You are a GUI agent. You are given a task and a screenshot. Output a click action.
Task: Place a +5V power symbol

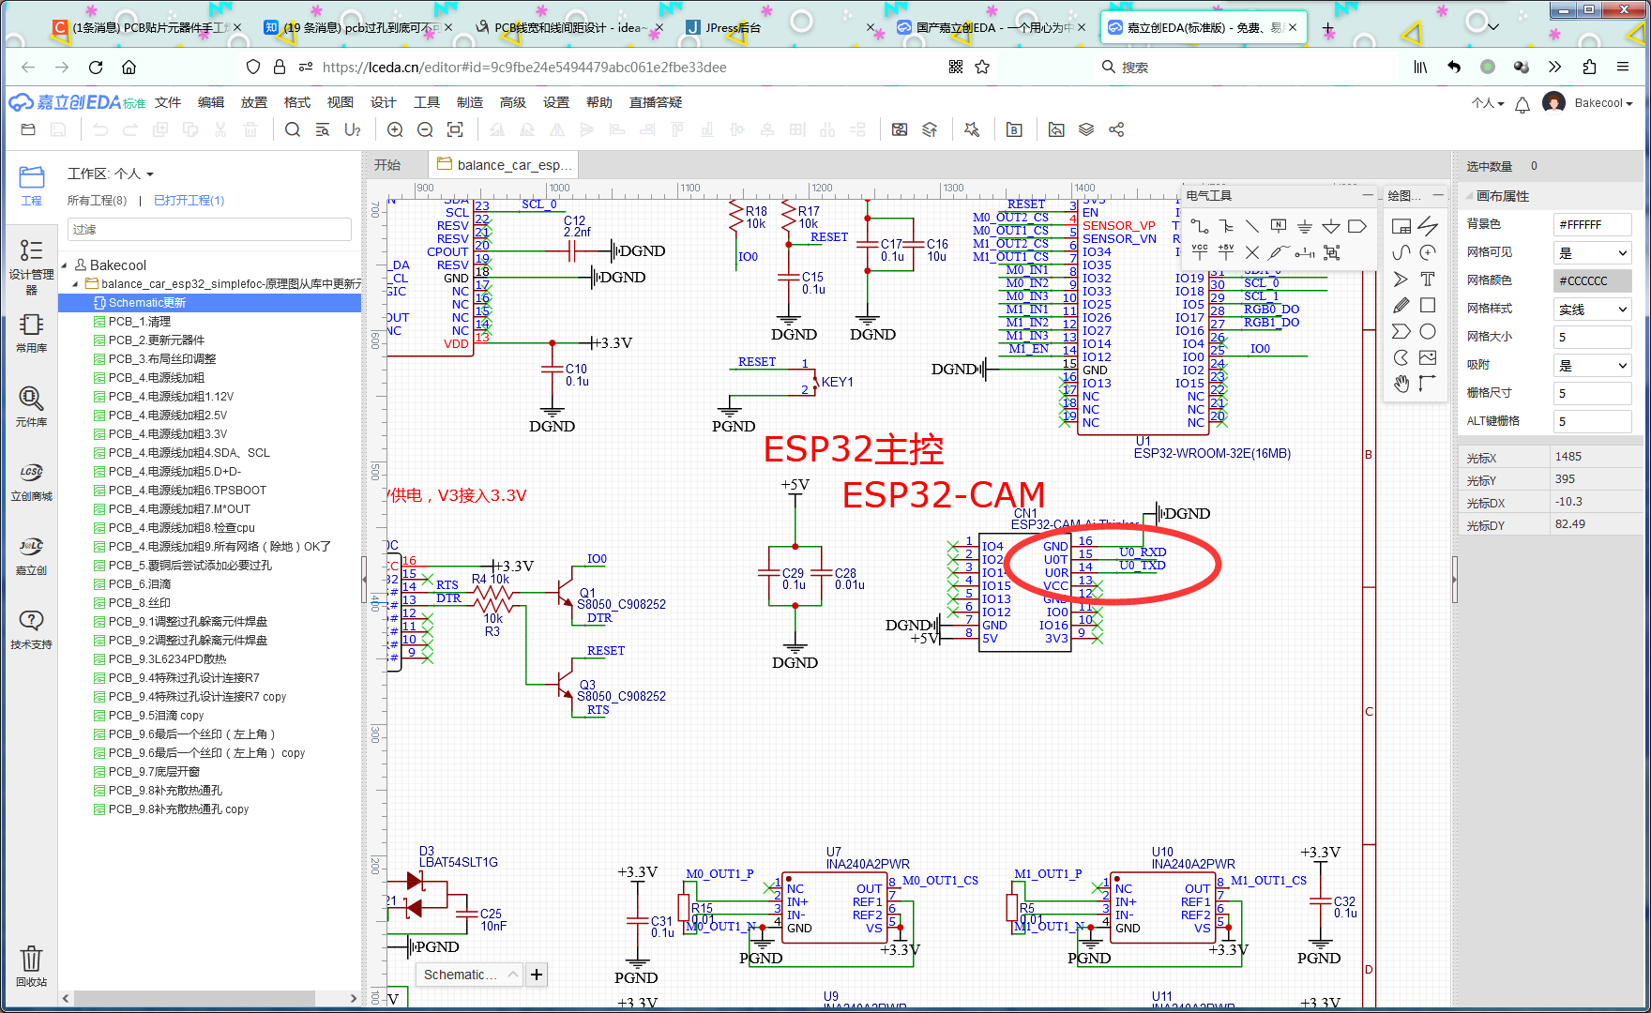pos(1226,252)
